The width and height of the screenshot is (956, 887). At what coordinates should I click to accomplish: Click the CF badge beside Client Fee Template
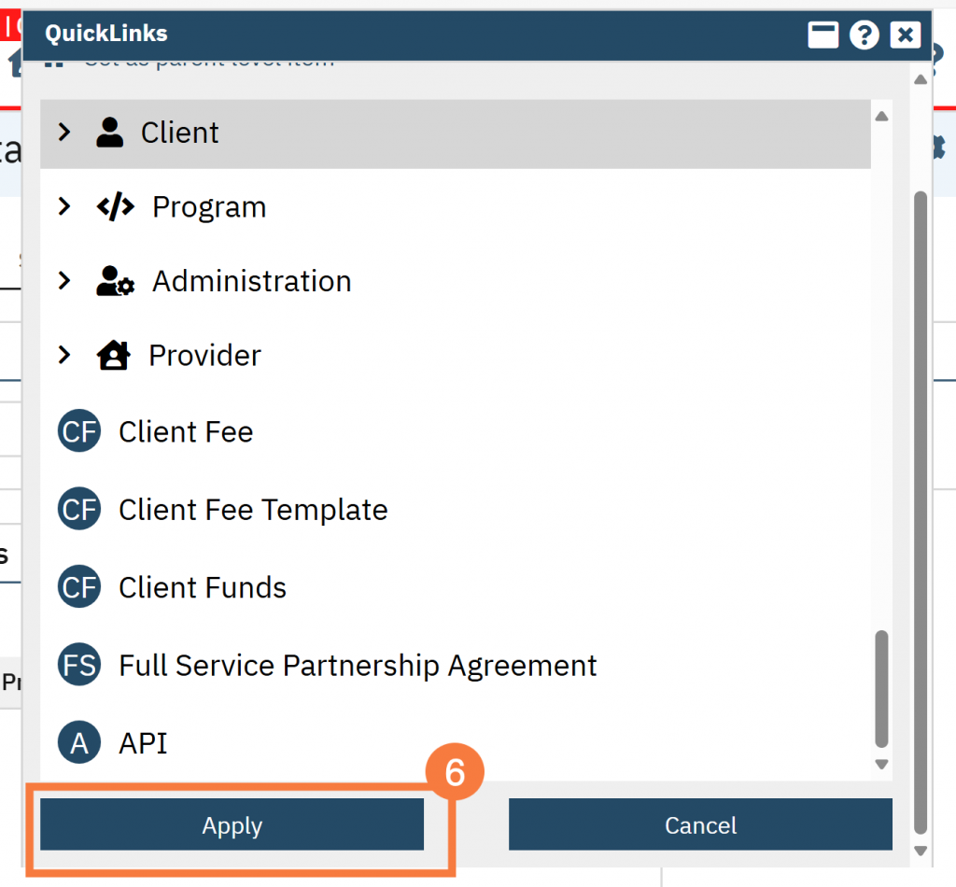tap(79, 510)
